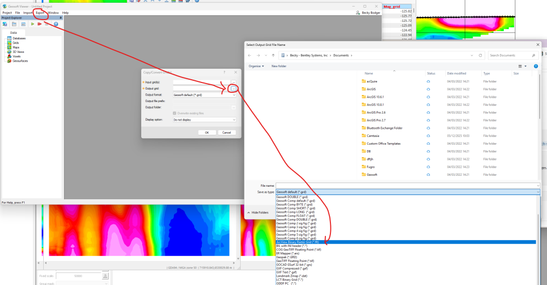Collapse the Save as type dropdown
Image resolution: width=547 pixels, height=285 pixels.
[538, 192]
